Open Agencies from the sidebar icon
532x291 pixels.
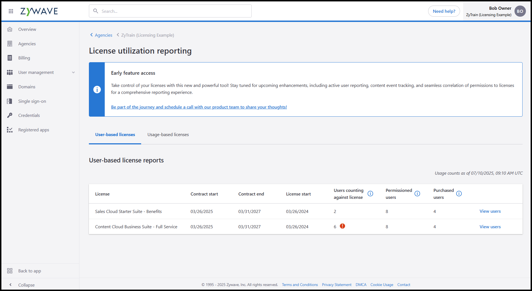[10, 43]
